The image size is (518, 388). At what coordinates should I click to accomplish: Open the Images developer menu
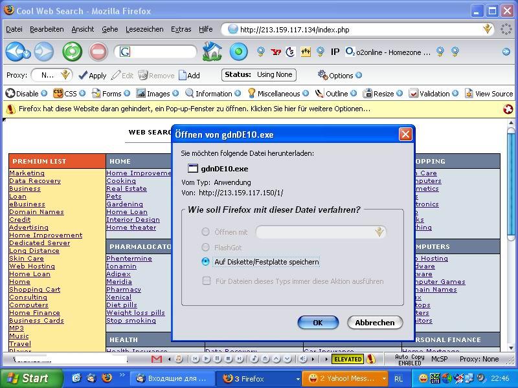coord(157,94)
